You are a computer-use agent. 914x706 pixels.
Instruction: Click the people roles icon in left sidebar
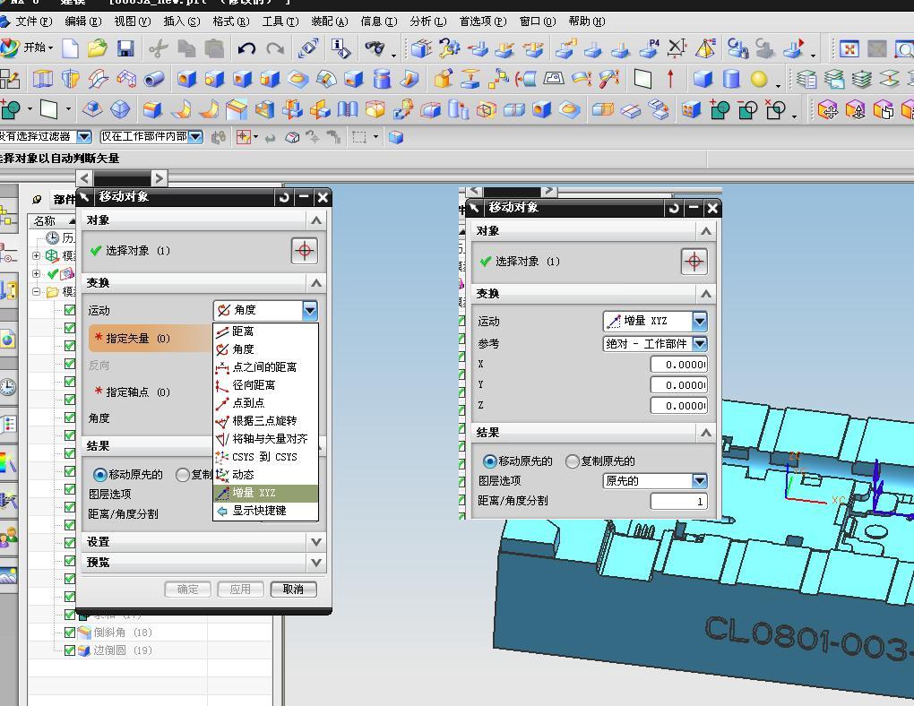pyautogui.click(x=7, y=537)
